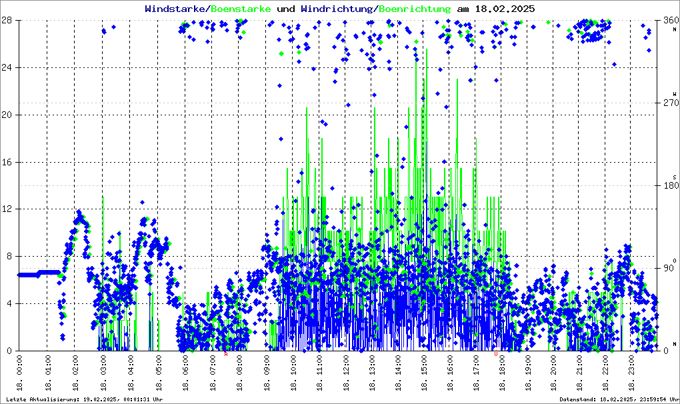Click the red sunset marker "U"
The image size is (680, 404).
(496, 354)
